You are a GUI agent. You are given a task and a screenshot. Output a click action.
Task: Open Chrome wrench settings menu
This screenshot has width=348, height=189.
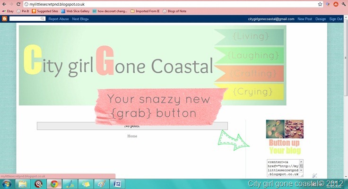344,4
